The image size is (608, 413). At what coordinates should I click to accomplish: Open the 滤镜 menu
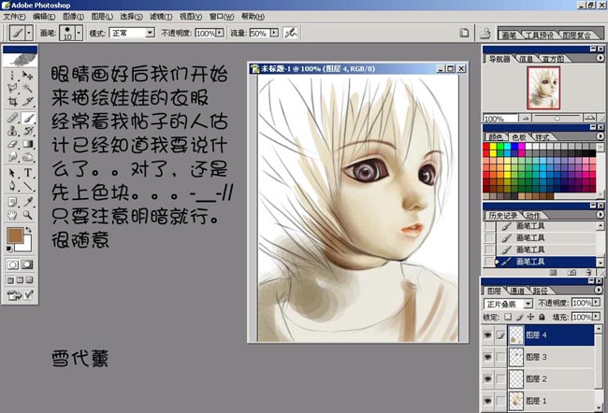tap(161, 16)
